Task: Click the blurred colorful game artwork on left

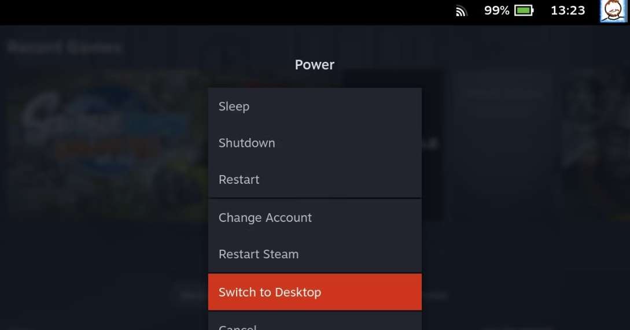Action: 105,144
